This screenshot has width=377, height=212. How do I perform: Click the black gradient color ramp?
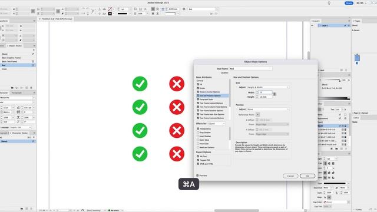click(333, 98)
